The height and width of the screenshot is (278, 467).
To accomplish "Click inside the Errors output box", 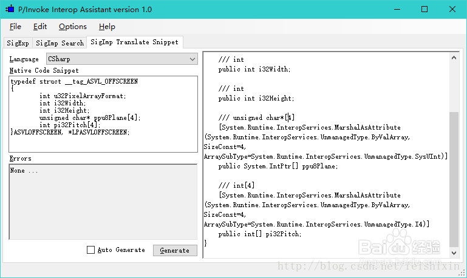I will point(103,202).
